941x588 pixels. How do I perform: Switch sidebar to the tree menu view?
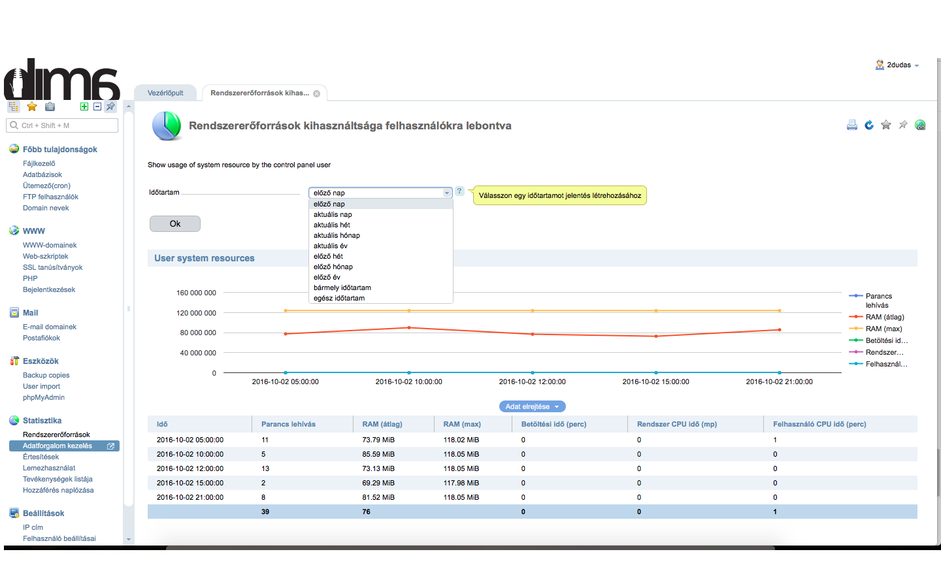click(14, 106)
